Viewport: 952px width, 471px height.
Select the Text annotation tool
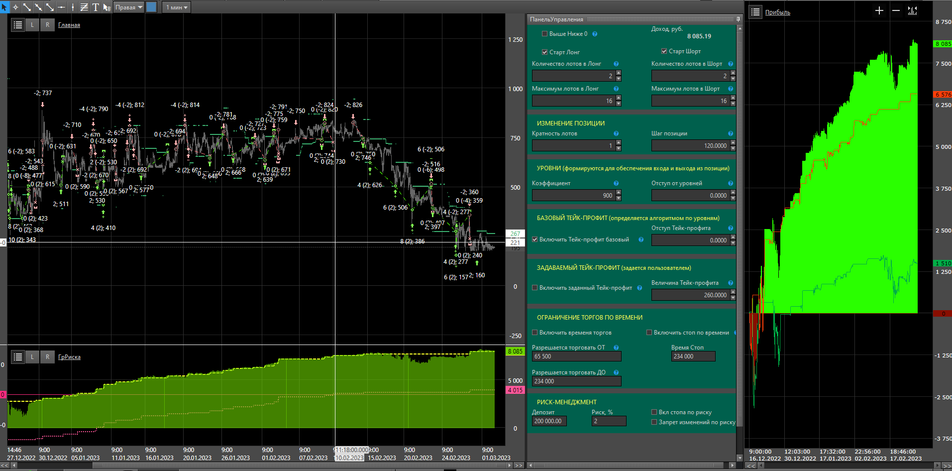coord(96,7)
